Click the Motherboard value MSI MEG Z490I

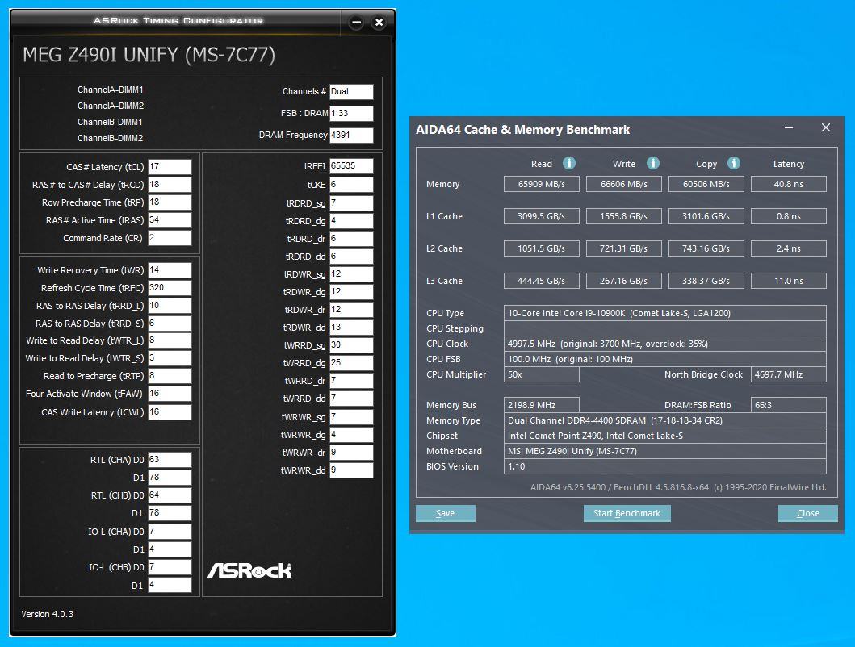[664, 451]
